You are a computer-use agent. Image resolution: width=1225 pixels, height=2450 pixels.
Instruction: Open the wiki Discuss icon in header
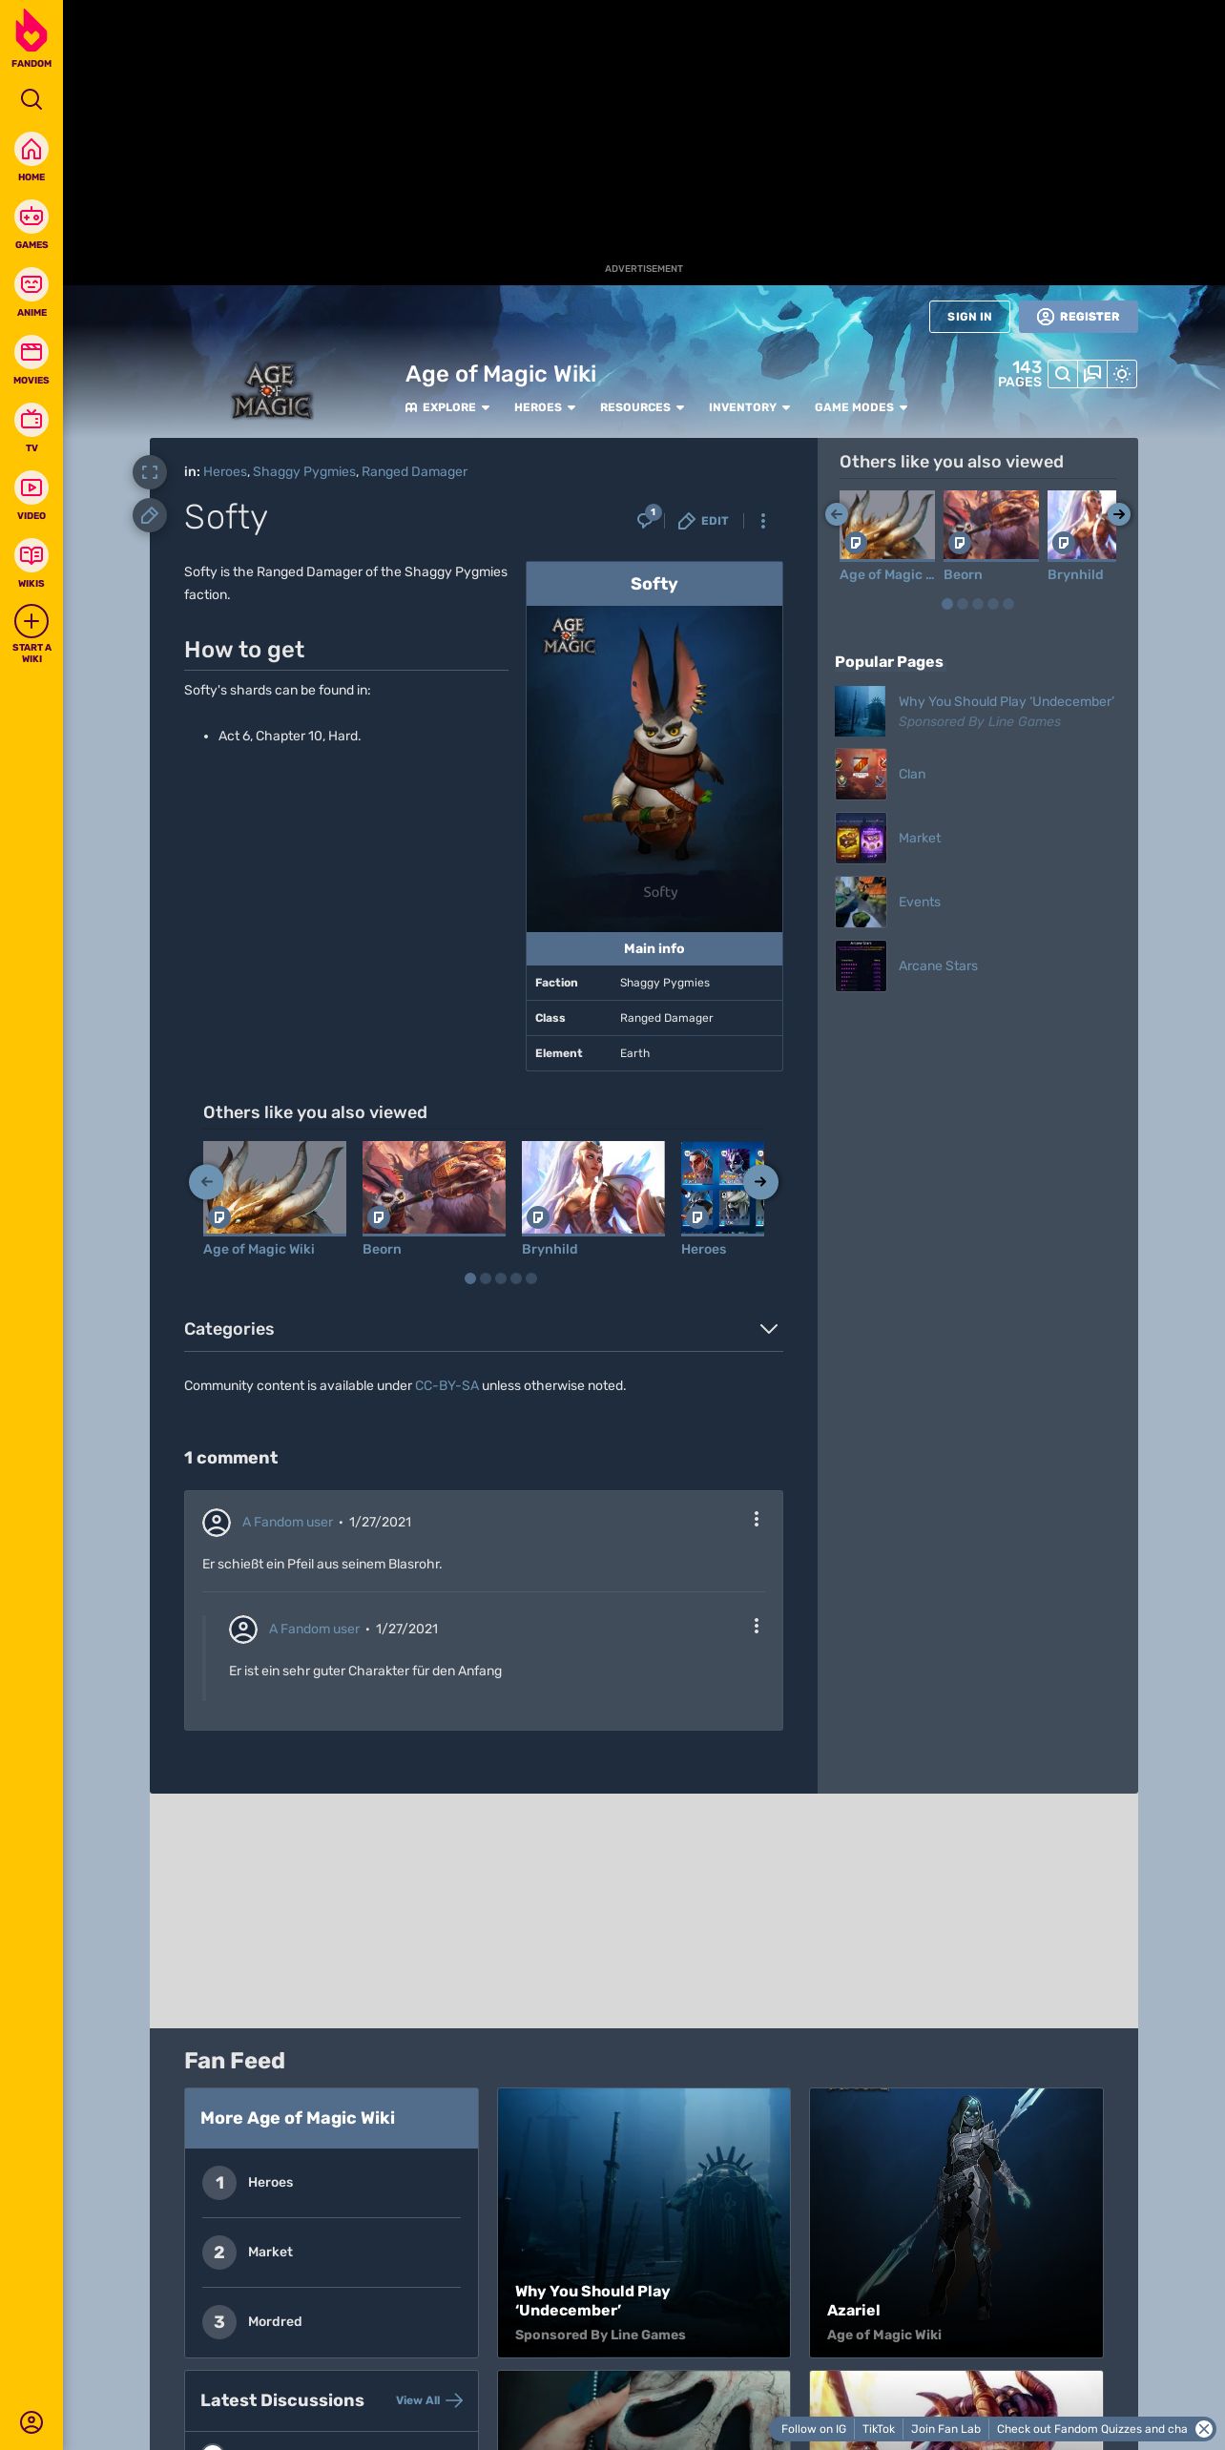(1092, 374)
